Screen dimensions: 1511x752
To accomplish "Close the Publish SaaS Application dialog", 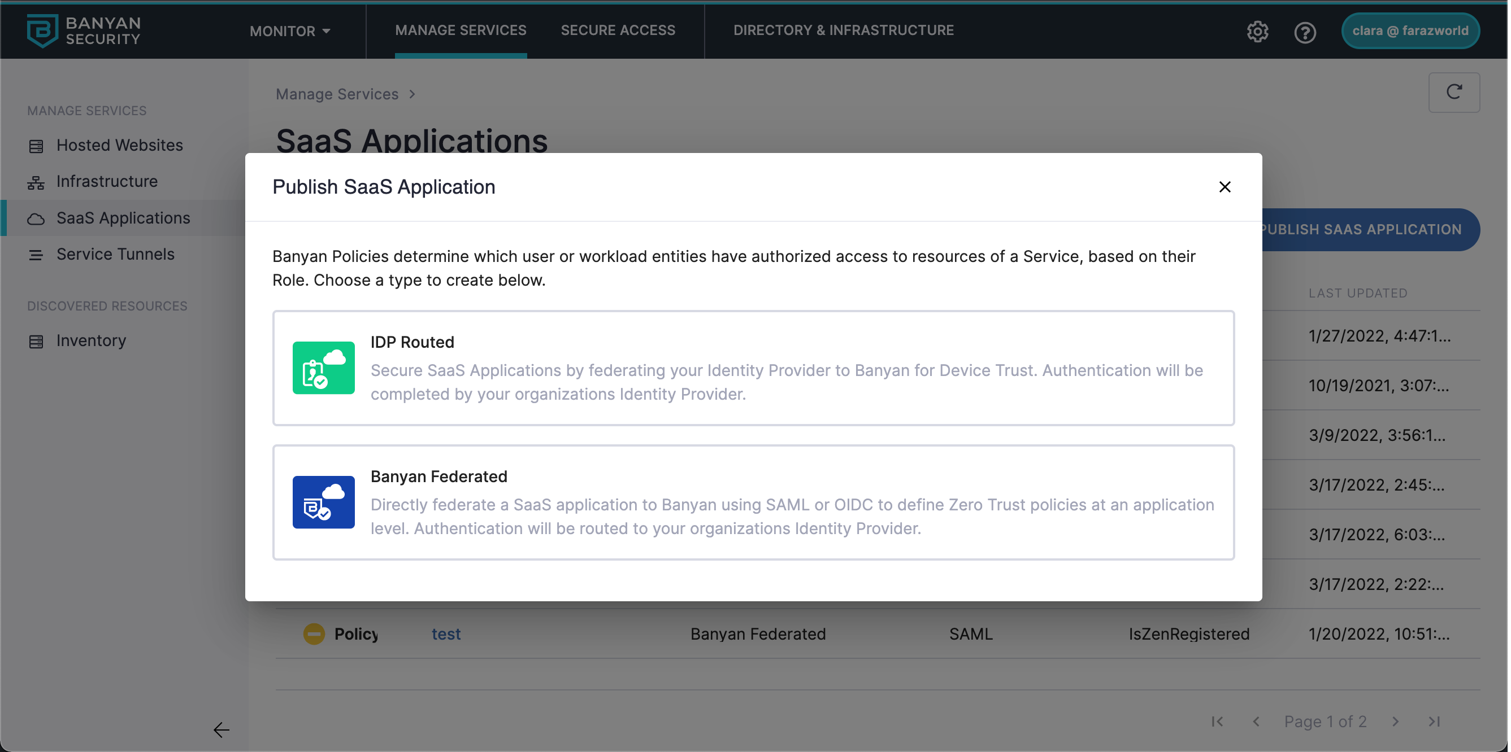I will coord(1224,187).
